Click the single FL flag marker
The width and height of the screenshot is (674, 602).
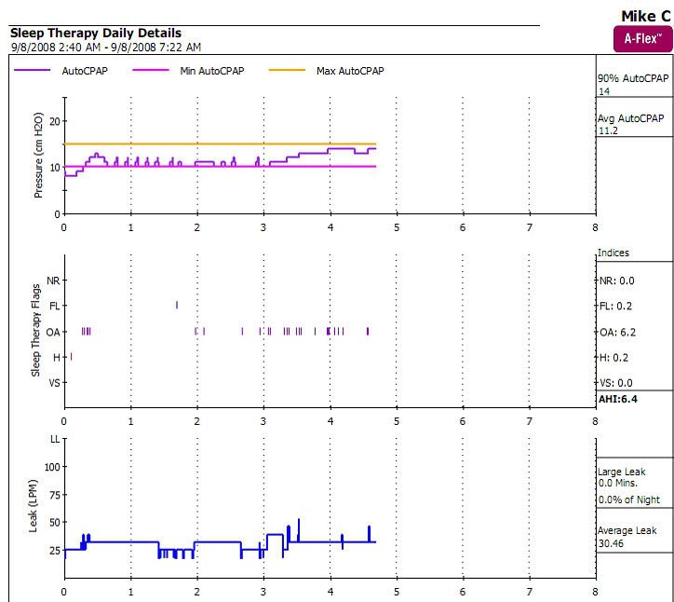pos(177,305)
